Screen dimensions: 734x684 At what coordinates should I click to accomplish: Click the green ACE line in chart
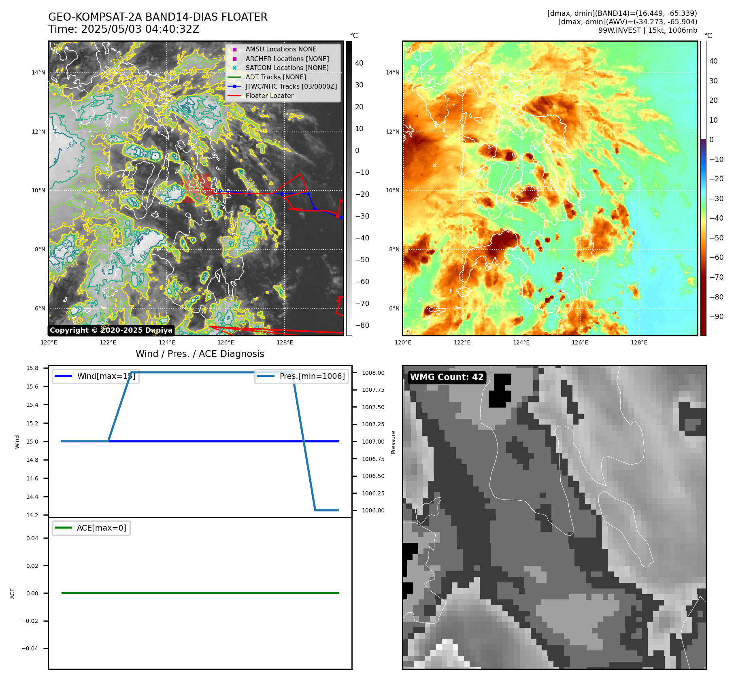(200, 593)
